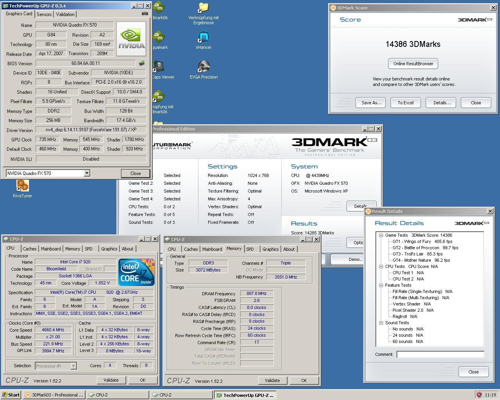
Task: Click the GPU-Z screenshot camera icon
Action: [x=145, y=14]
